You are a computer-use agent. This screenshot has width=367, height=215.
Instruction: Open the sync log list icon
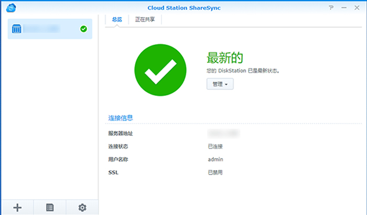pos(50,208)
